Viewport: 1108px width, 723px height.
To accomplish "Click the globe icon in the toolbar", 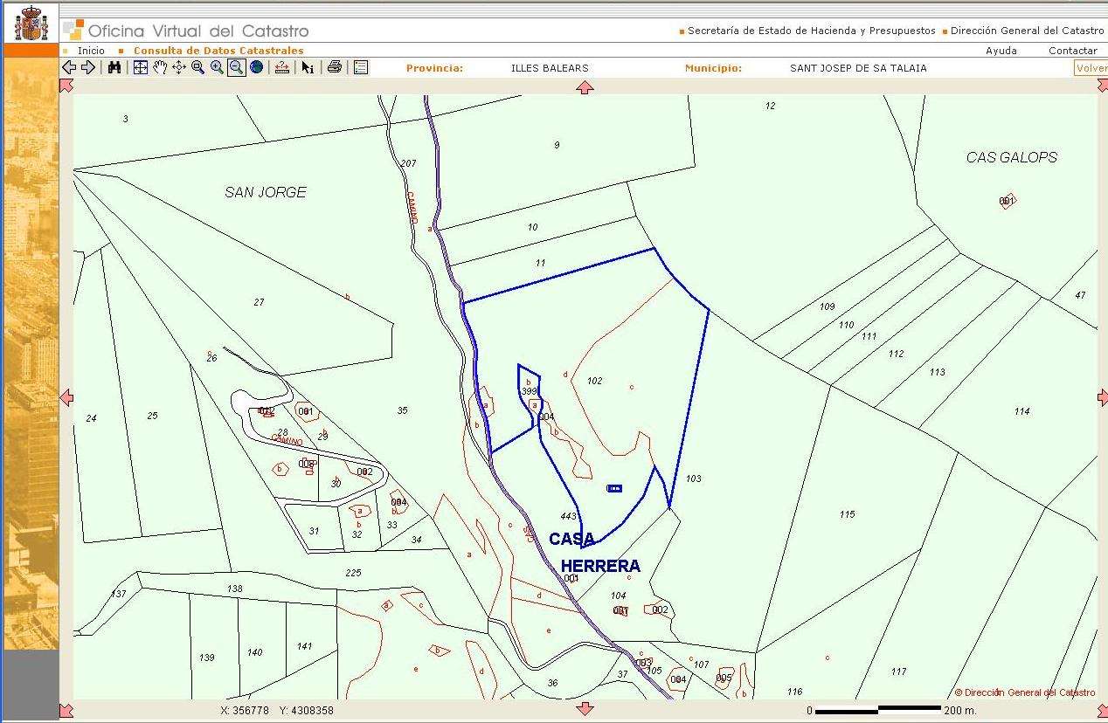I will (256, 67).
